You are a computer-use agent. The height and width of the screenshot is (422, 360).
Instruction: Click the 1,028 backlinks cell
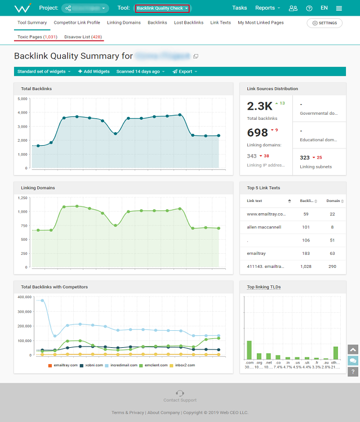(x=306, y=267)
